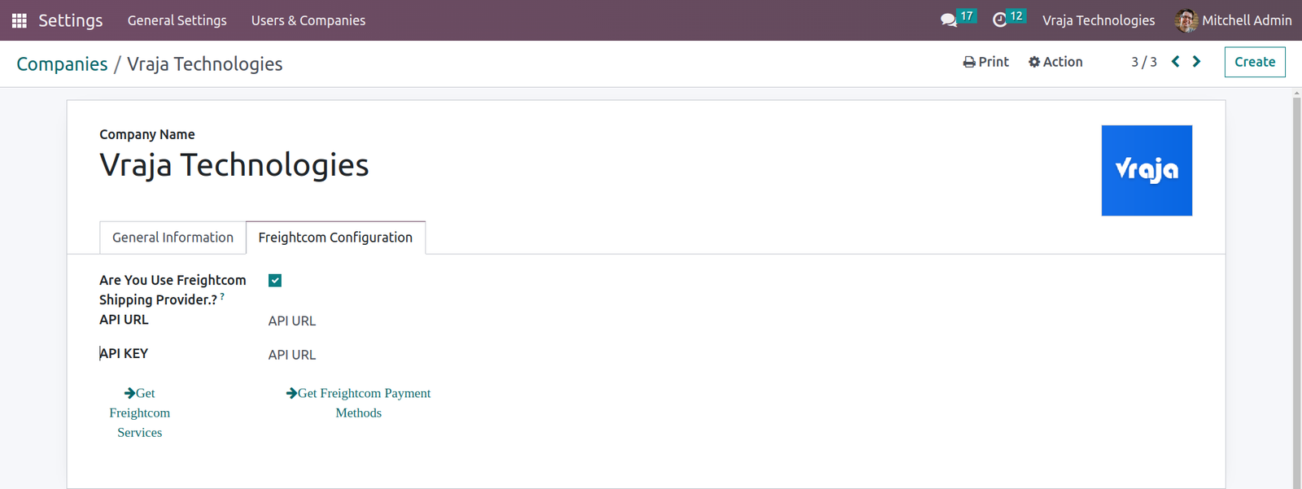Open the conversations chat bubble icon

[x=948, y=20]
